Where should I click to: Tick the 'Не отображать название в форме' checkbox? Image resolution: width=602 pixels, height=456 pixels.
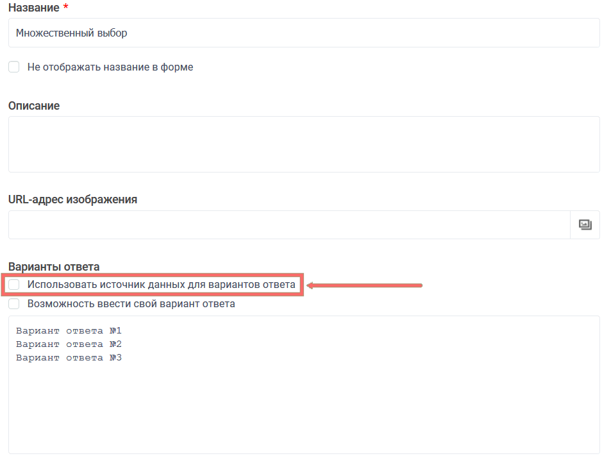tap(14, 67)
